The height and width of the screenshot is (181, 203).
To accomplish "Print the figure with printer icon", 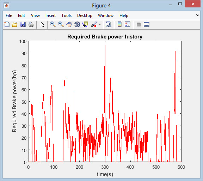I will (31, 24).
